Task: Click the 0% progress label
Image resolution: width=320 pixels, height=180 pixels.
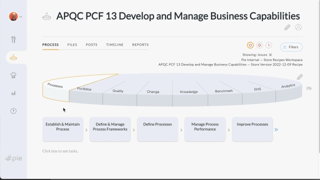Action: tap(309, 88)
